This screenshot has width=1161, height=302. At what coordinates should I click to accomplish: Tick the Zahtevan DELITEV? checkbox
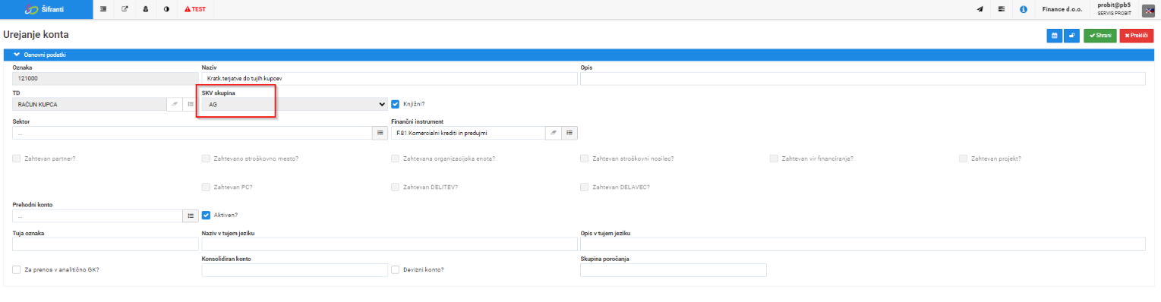coord(395,187)
